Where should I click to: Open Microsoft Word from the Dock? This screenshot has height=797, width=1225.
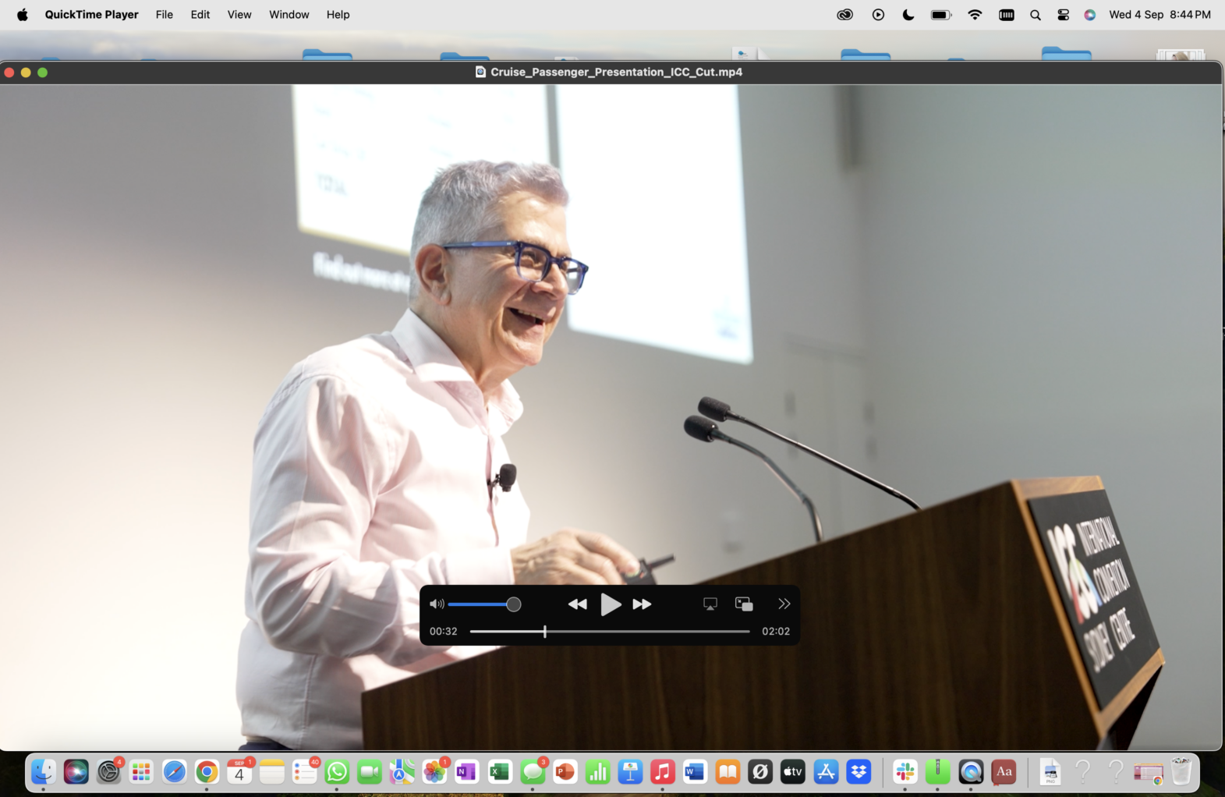[x=695, y=772]
